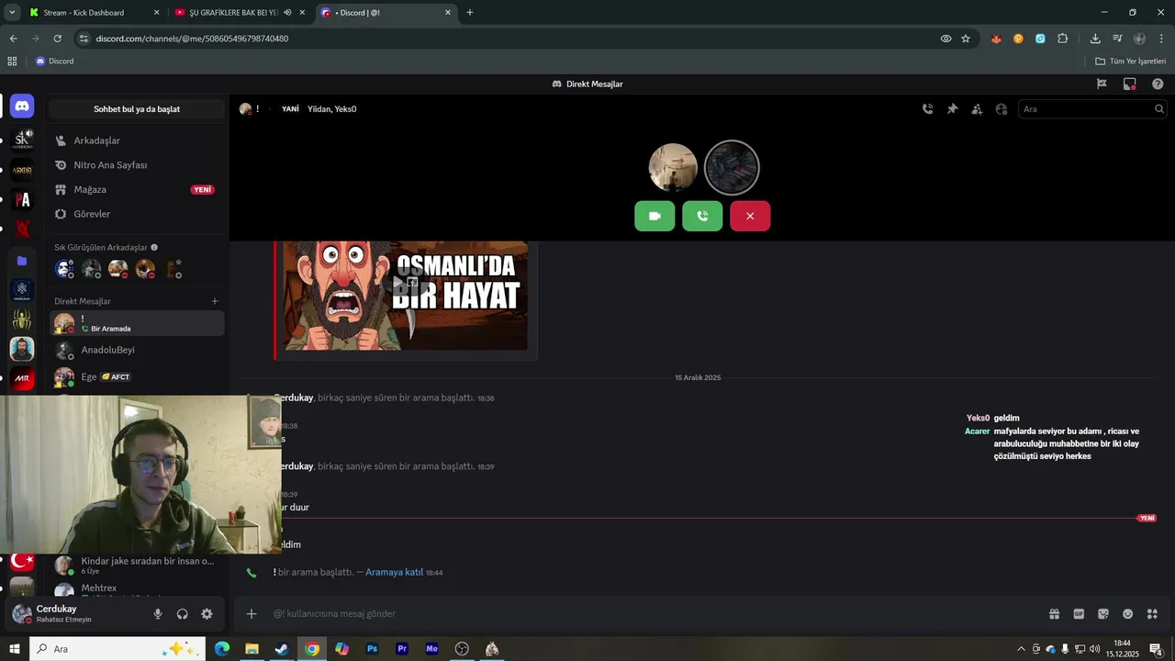Screen dimensions: 1175x661
Task: Open the Discord help icon
Action: pos(1158,84)
